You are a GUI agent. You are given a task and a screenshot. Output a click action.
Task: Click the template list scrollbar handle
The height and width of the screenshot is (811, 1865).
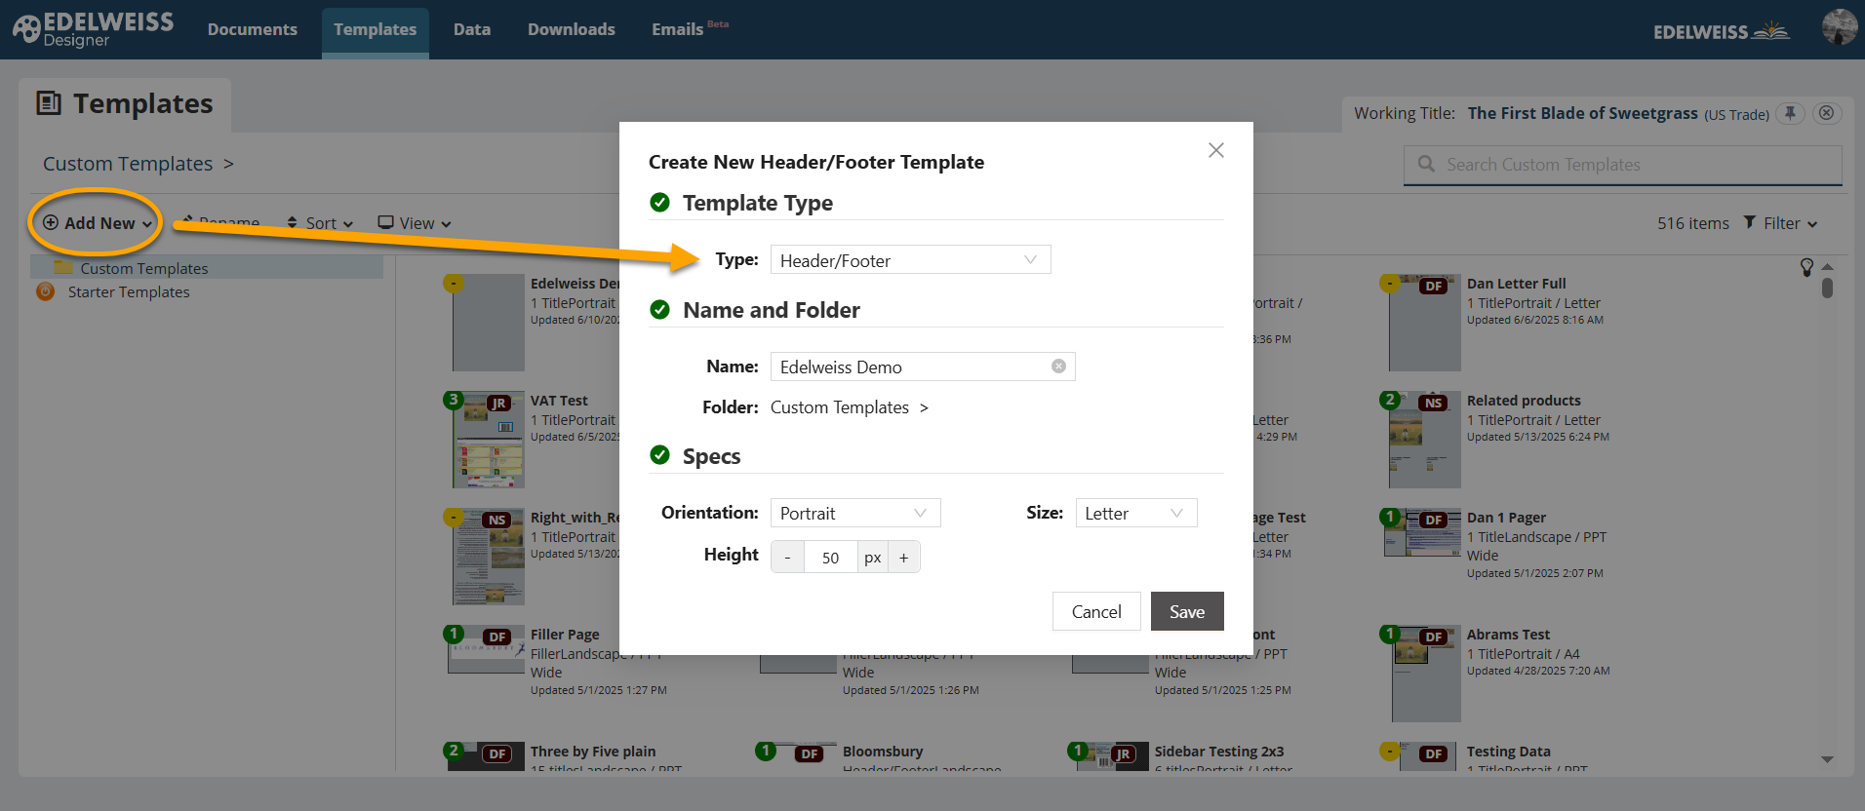(1827, 288)
